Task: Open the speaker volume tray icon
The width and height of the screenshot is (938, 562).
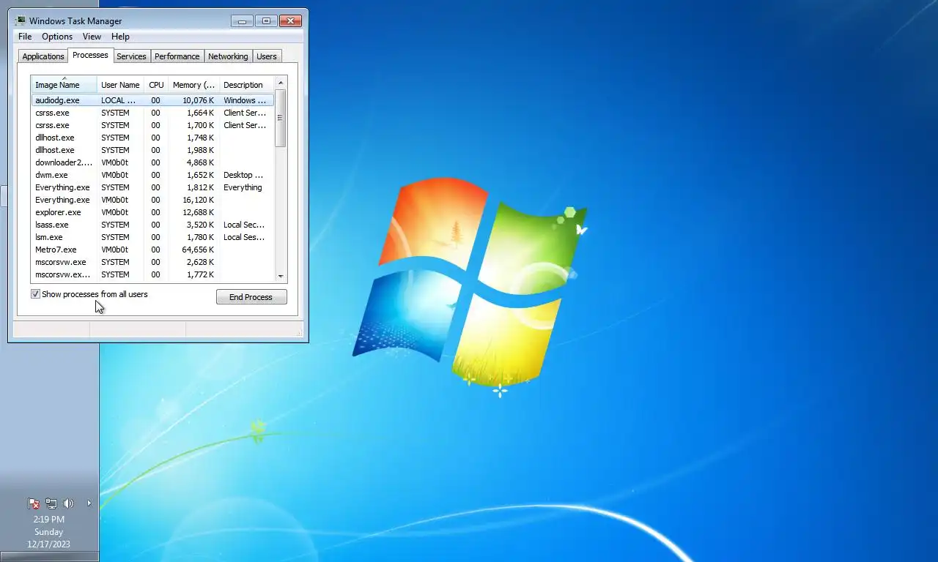Action: pyautogui.click(x=69, y=503)
